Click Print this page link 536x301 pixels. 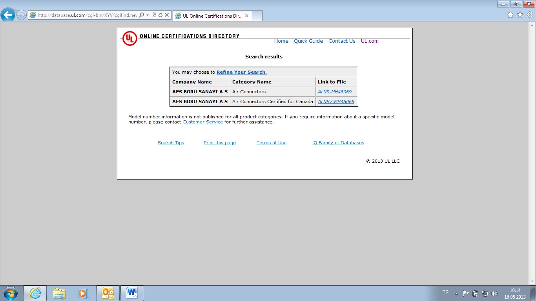220,143
